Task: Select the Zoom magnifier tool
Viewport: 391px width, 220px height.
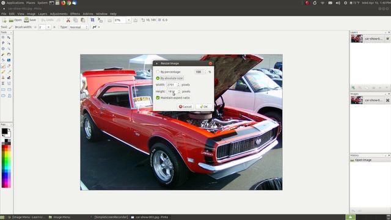Action: click(x=9, y=49)
